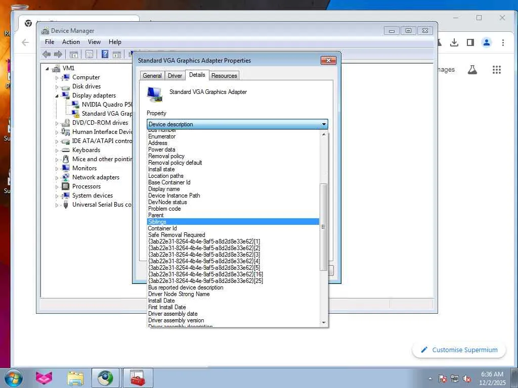
Task: Open the Action menu
Action: [71, 42]
